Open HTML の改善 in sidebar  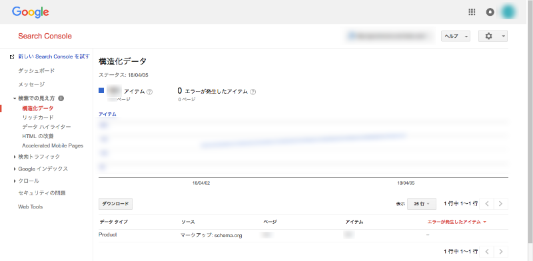tap(38, 136)
